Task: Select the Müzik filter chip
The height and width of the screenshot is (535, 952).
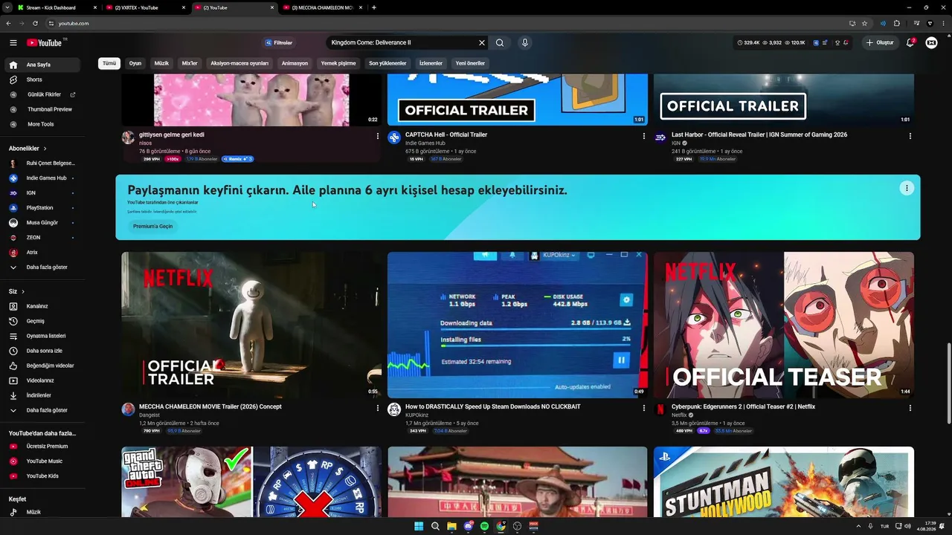Action: click(161, 63)
